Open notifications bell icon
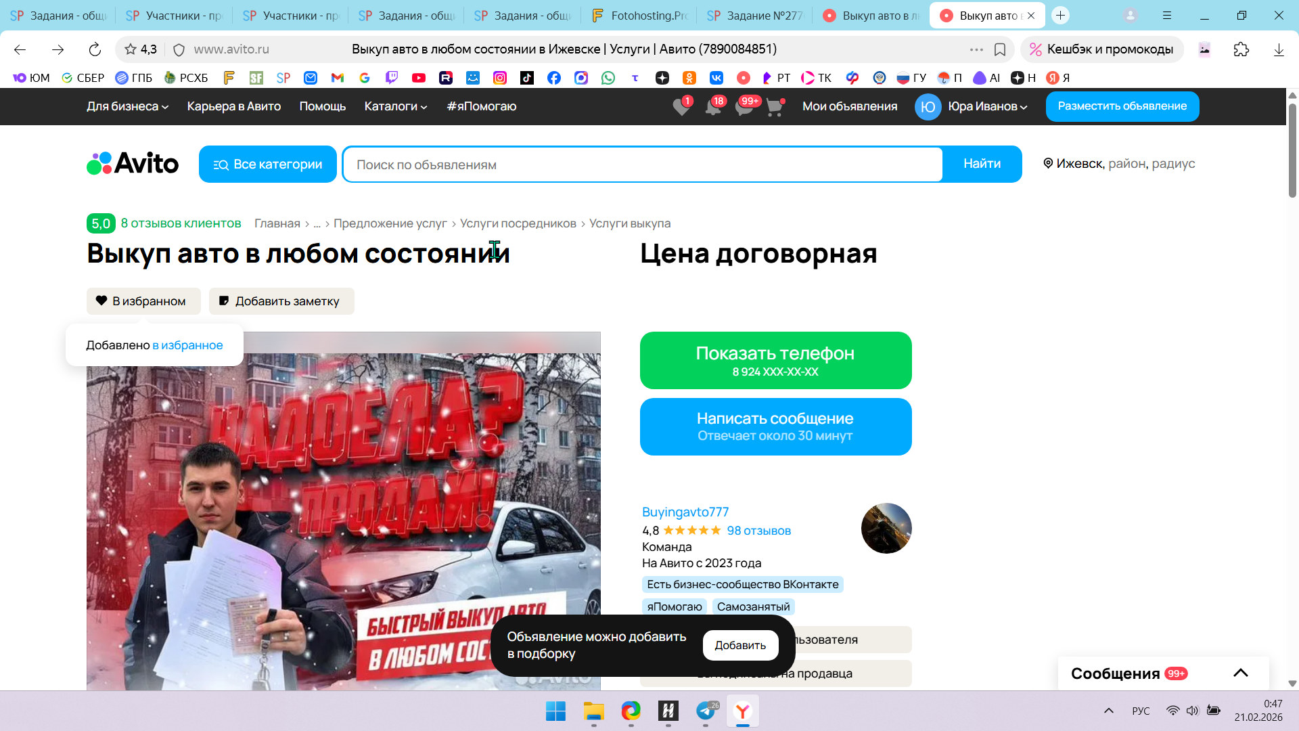 712,107
